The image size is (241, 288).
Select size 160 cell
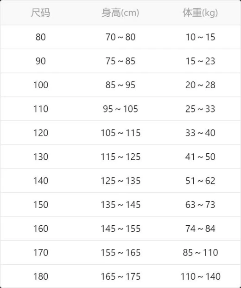coord(41,229)
